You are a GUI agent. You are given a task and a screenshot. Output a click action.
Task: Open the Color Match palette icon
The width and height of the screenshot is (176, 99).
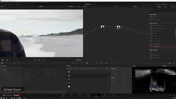pos(6,63)
